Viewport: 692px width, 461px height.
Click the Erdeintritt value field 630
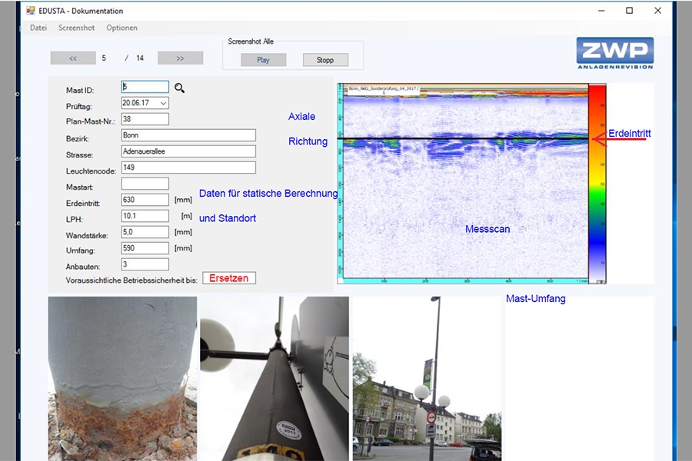[x=145, y=200]
